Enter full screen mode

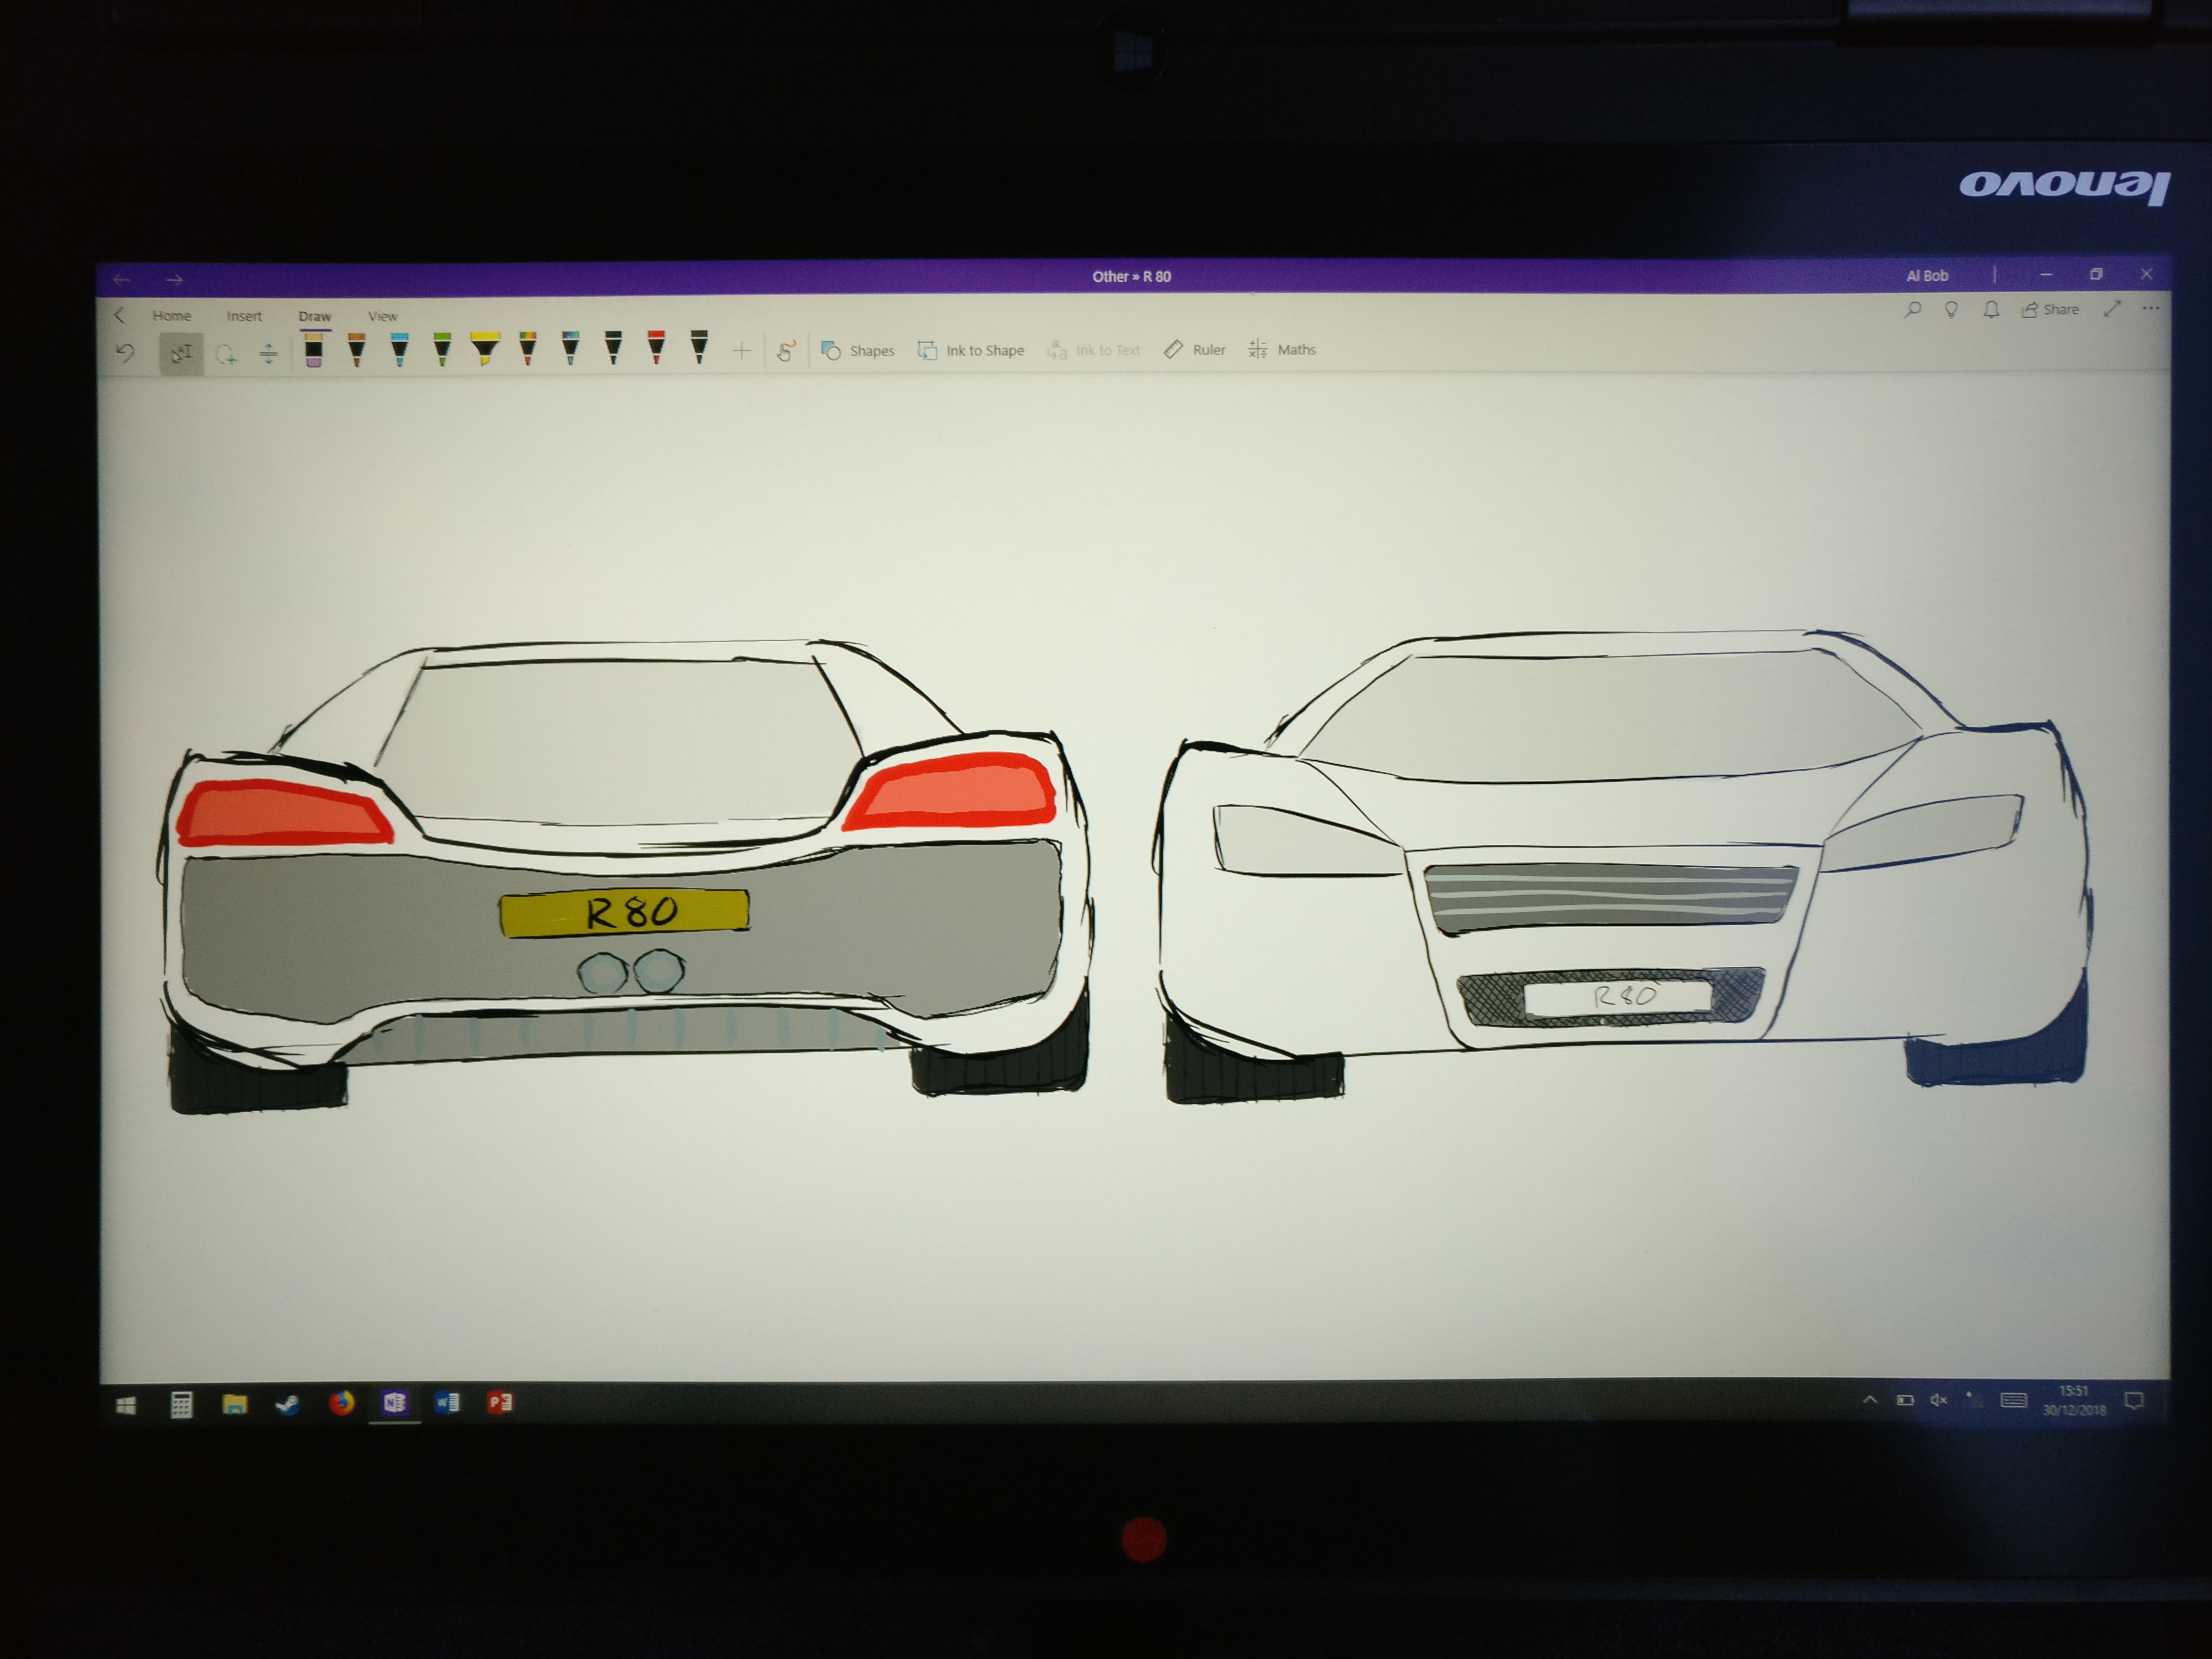click(x=2112, y=309)
